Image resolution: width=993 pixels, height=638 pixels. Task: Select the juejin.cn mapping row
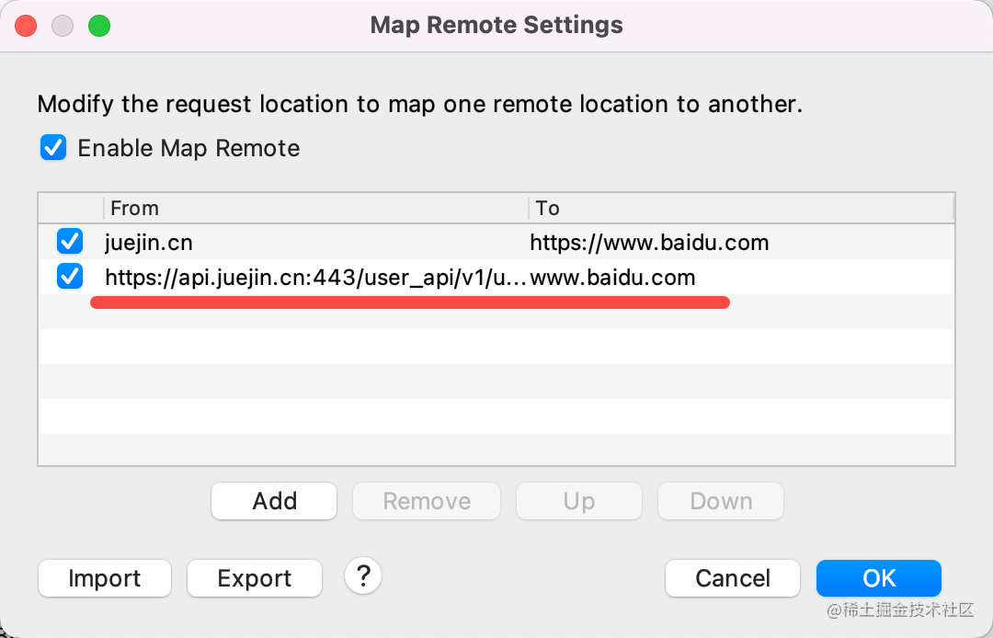(x=496, y=242)
